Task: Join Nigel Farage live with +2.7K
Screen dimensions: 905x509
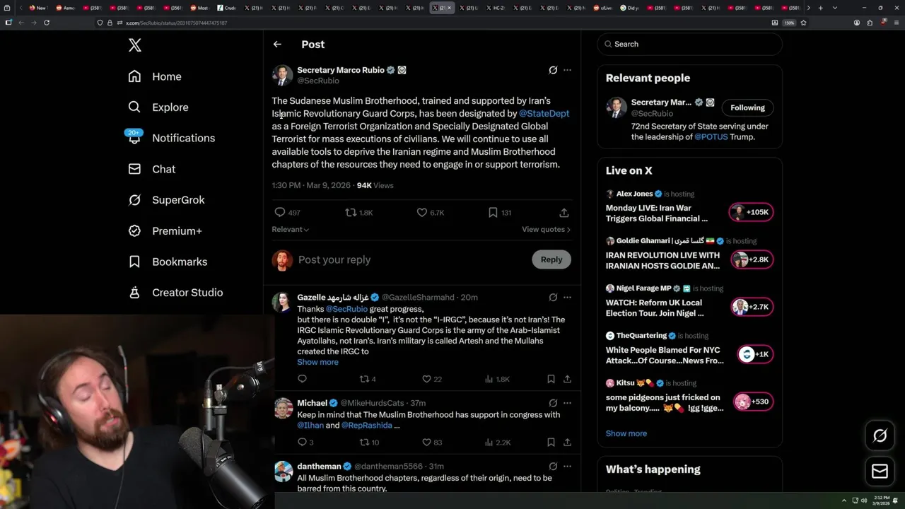Action: click(751, 307)
